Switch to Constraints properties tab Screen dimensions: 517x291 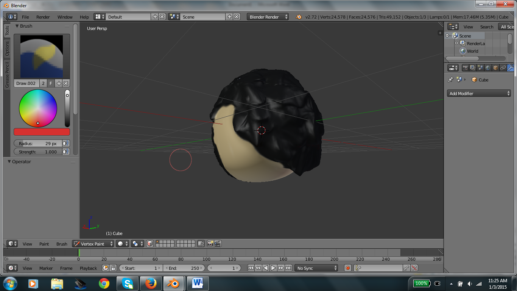(x=503, y=68)
